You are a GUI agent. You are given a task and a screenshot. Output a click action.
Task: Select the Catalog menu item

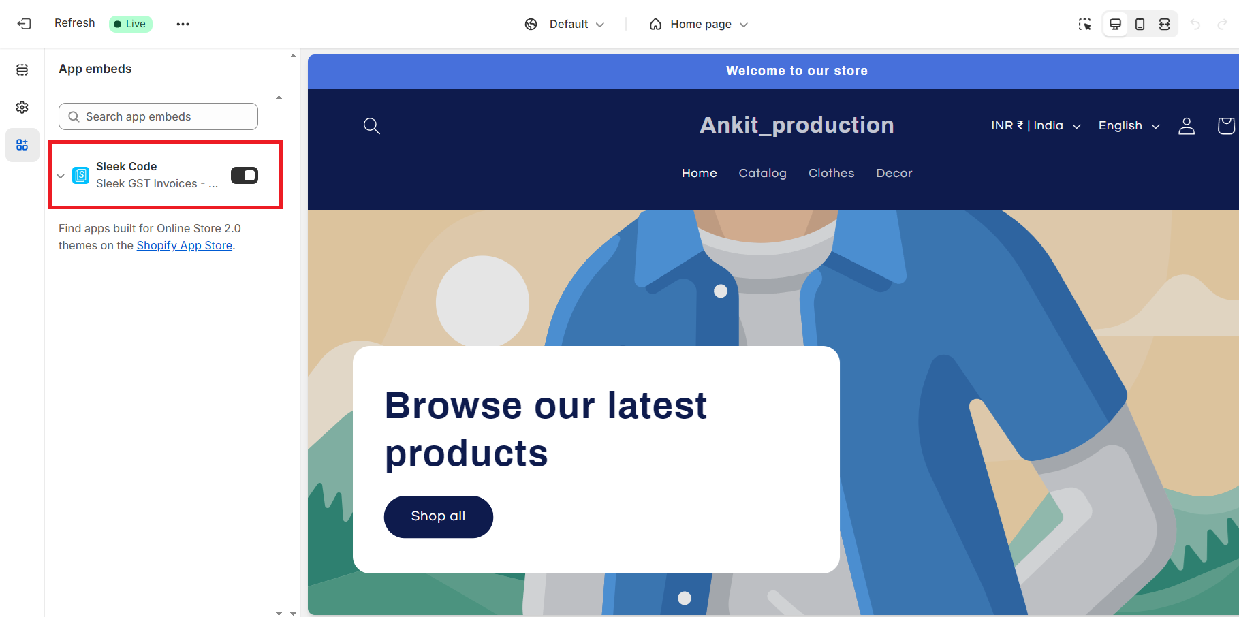pos(762,174)
